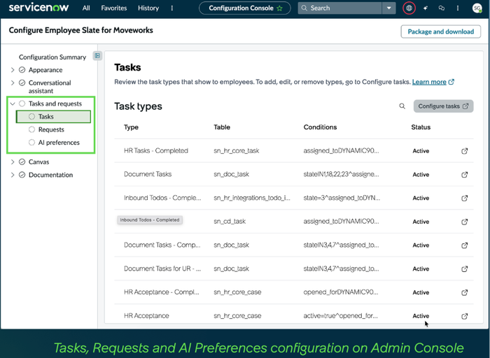Screen dimensions: 490x358
Task: Open the search scope dropdown arrow
Action: (x=388, y=8)
